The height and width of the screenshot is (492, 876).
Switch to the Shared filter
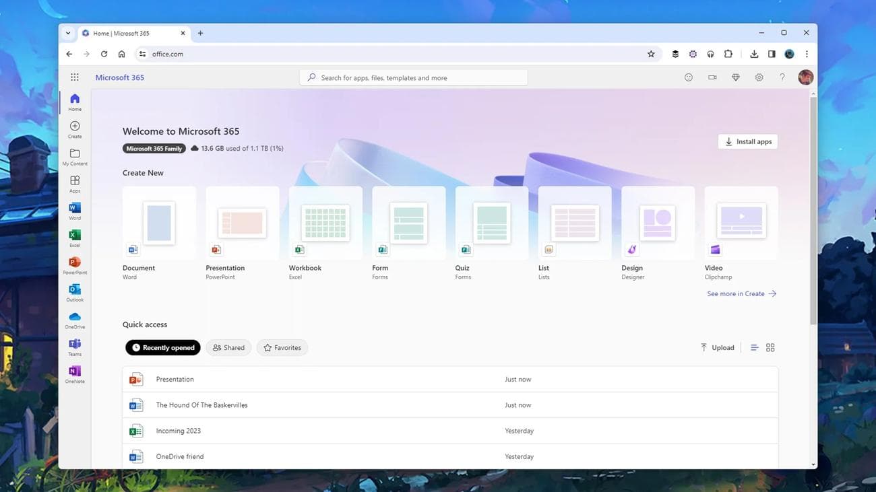click(228, 347)
